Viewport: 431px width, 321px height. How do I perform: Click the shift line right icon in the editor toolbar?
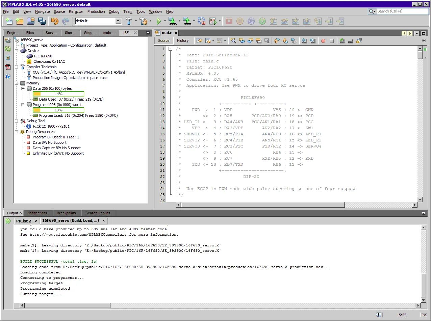(312, 41)
